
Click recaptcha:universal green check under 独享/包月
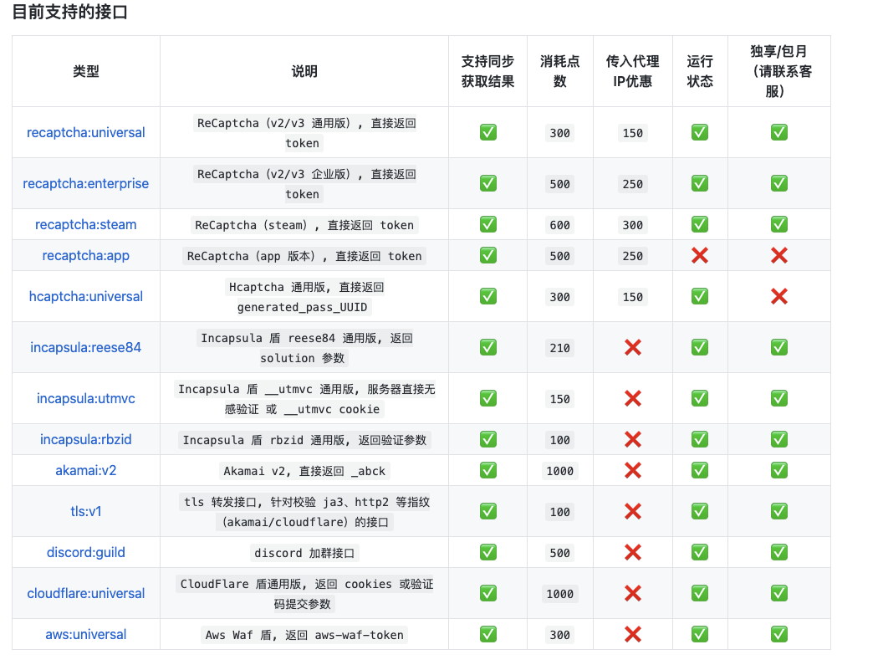pos(778,132)
